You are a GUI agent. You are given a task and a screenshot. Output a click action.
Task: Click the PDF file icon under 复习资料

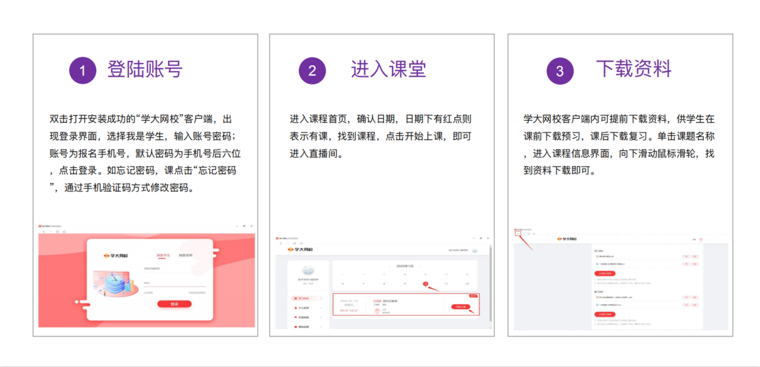pyautogui.click(x=597, y=298)
